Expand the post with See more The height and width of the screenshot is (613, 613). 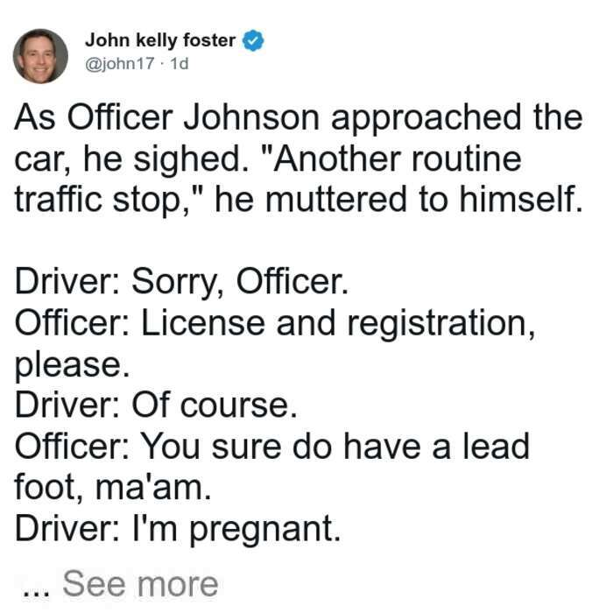tap(140, 584)
